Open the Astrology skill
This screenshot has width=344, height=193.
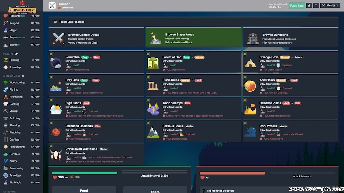click(x=21, y=175)
